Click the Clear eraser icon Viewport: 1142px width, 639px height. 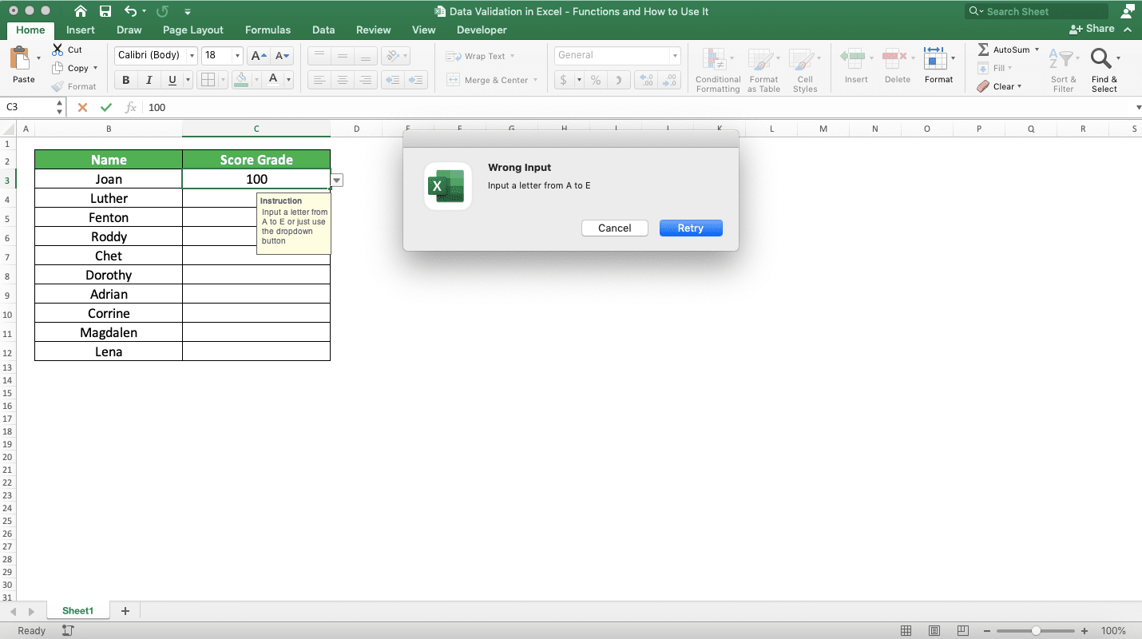pyautogui.click(x=983, y=86)
